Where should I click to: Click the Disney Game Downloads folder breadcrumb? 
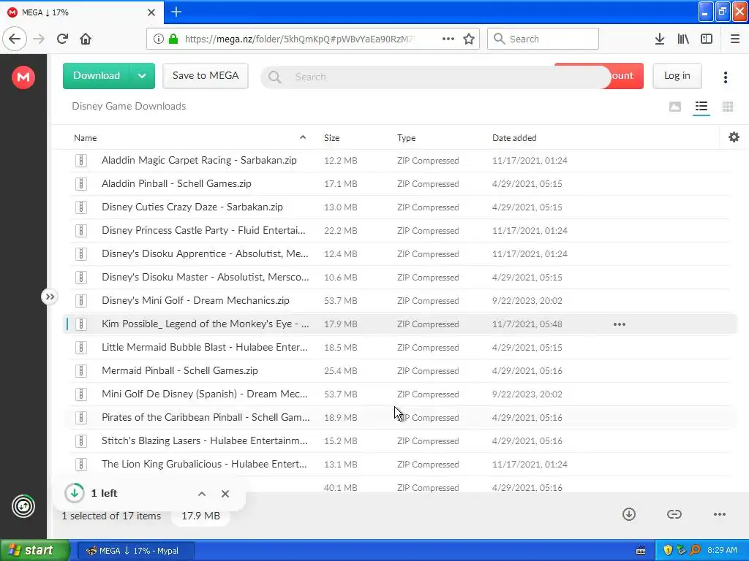click(x=129, y=106)
